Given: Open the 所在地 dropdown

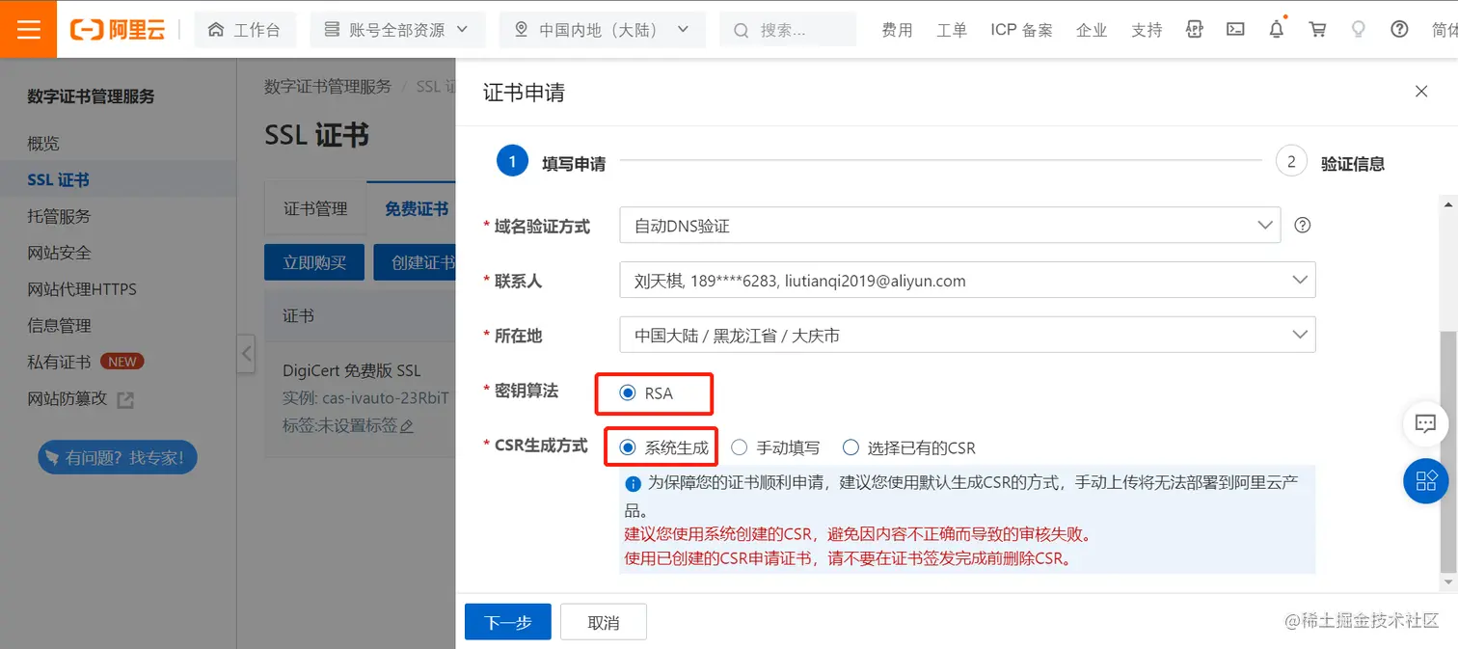Looking at the screenshot, I should point(967,336).
